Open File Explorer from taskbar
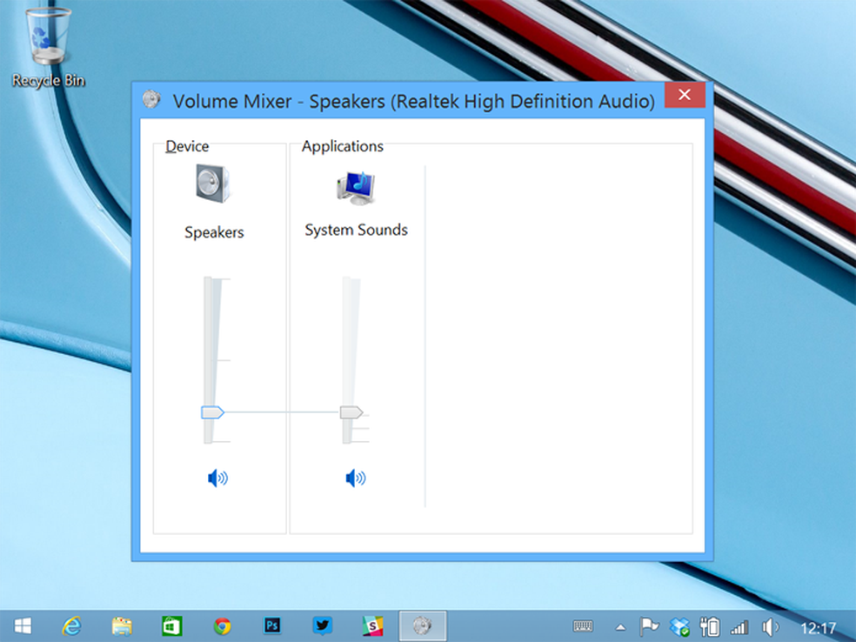Screen dimensions: 856x642 (x=122, y=625)
